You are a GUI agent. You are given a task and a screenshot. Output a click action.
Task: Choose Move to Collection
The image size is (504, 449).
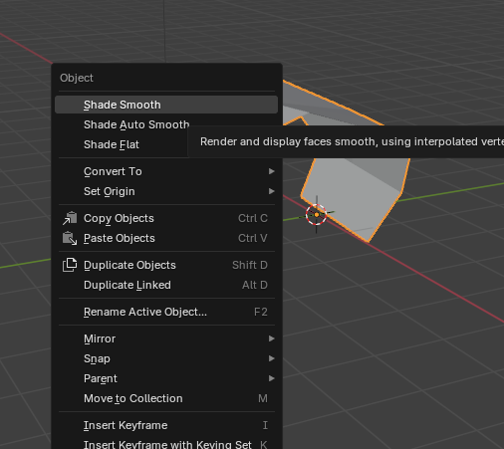pyautogui.click(x=166, y=398)
